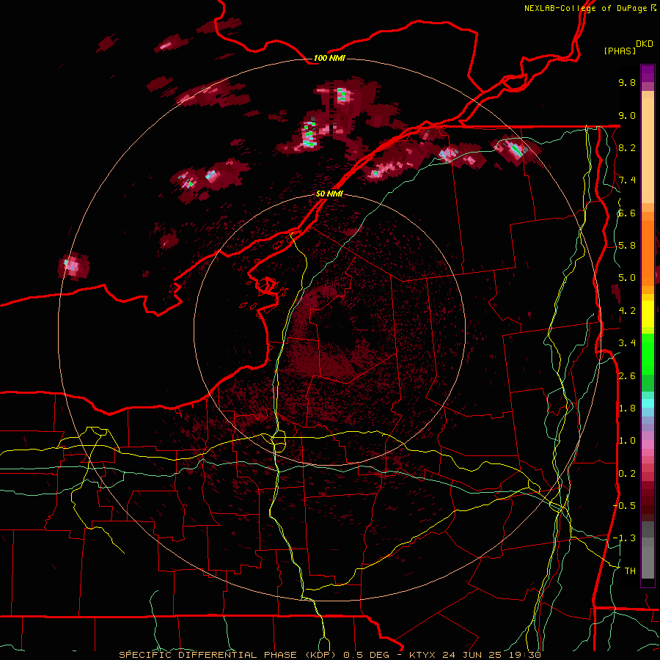The height and width of the screenshot is (660, 660).
Task: Click the 8.2 scale value
Action: tap(627, 147)
